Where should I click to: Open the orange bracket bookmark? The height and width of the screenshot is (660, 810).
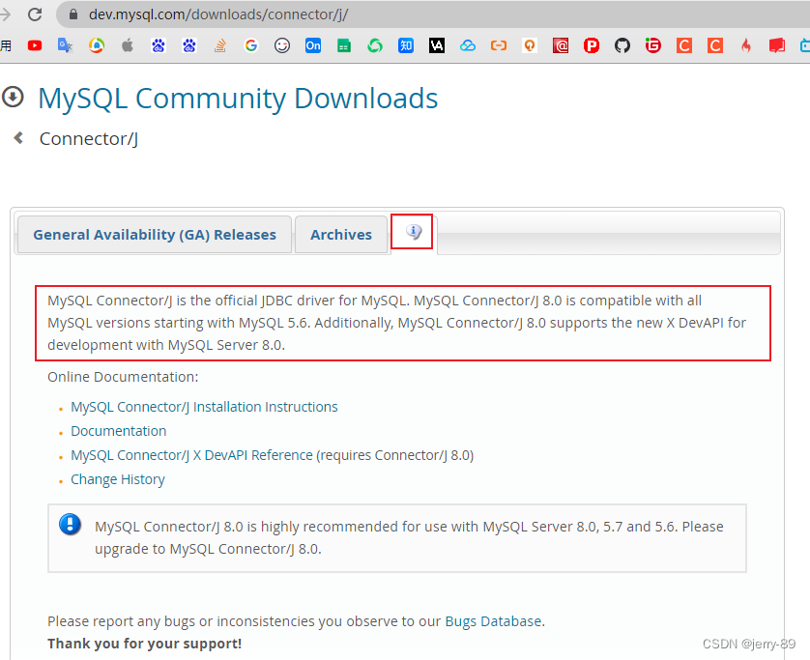coord(499,46)
